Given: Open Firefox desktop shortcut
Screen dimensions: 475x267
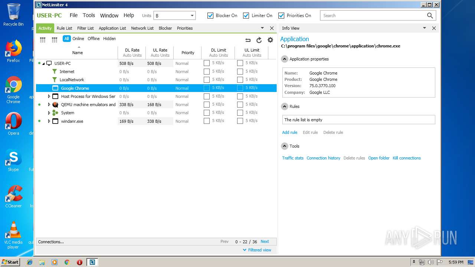Looking at the screenshot, I should (13, 51).
